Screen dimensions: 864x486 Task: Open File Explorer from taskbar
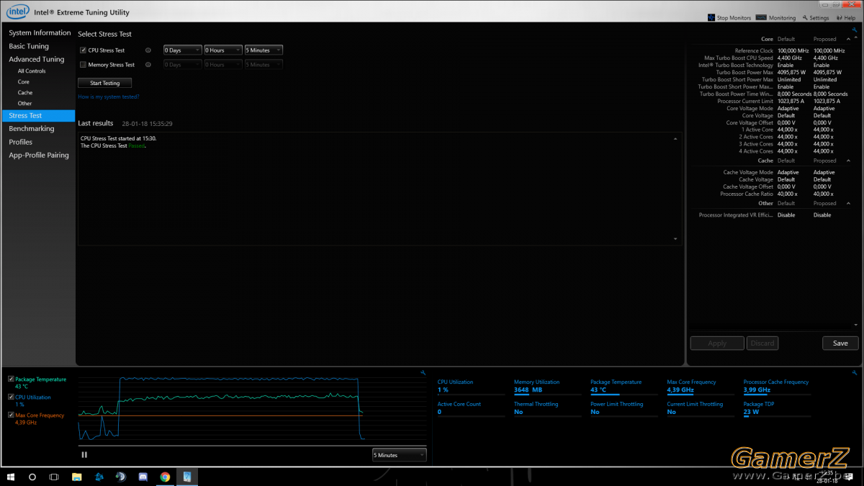[76, 477]
